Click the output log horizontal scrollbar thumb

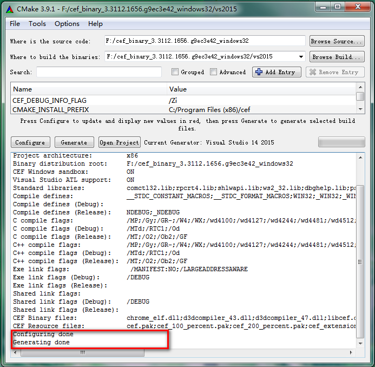pyautogui.click(x=82, y=352)
